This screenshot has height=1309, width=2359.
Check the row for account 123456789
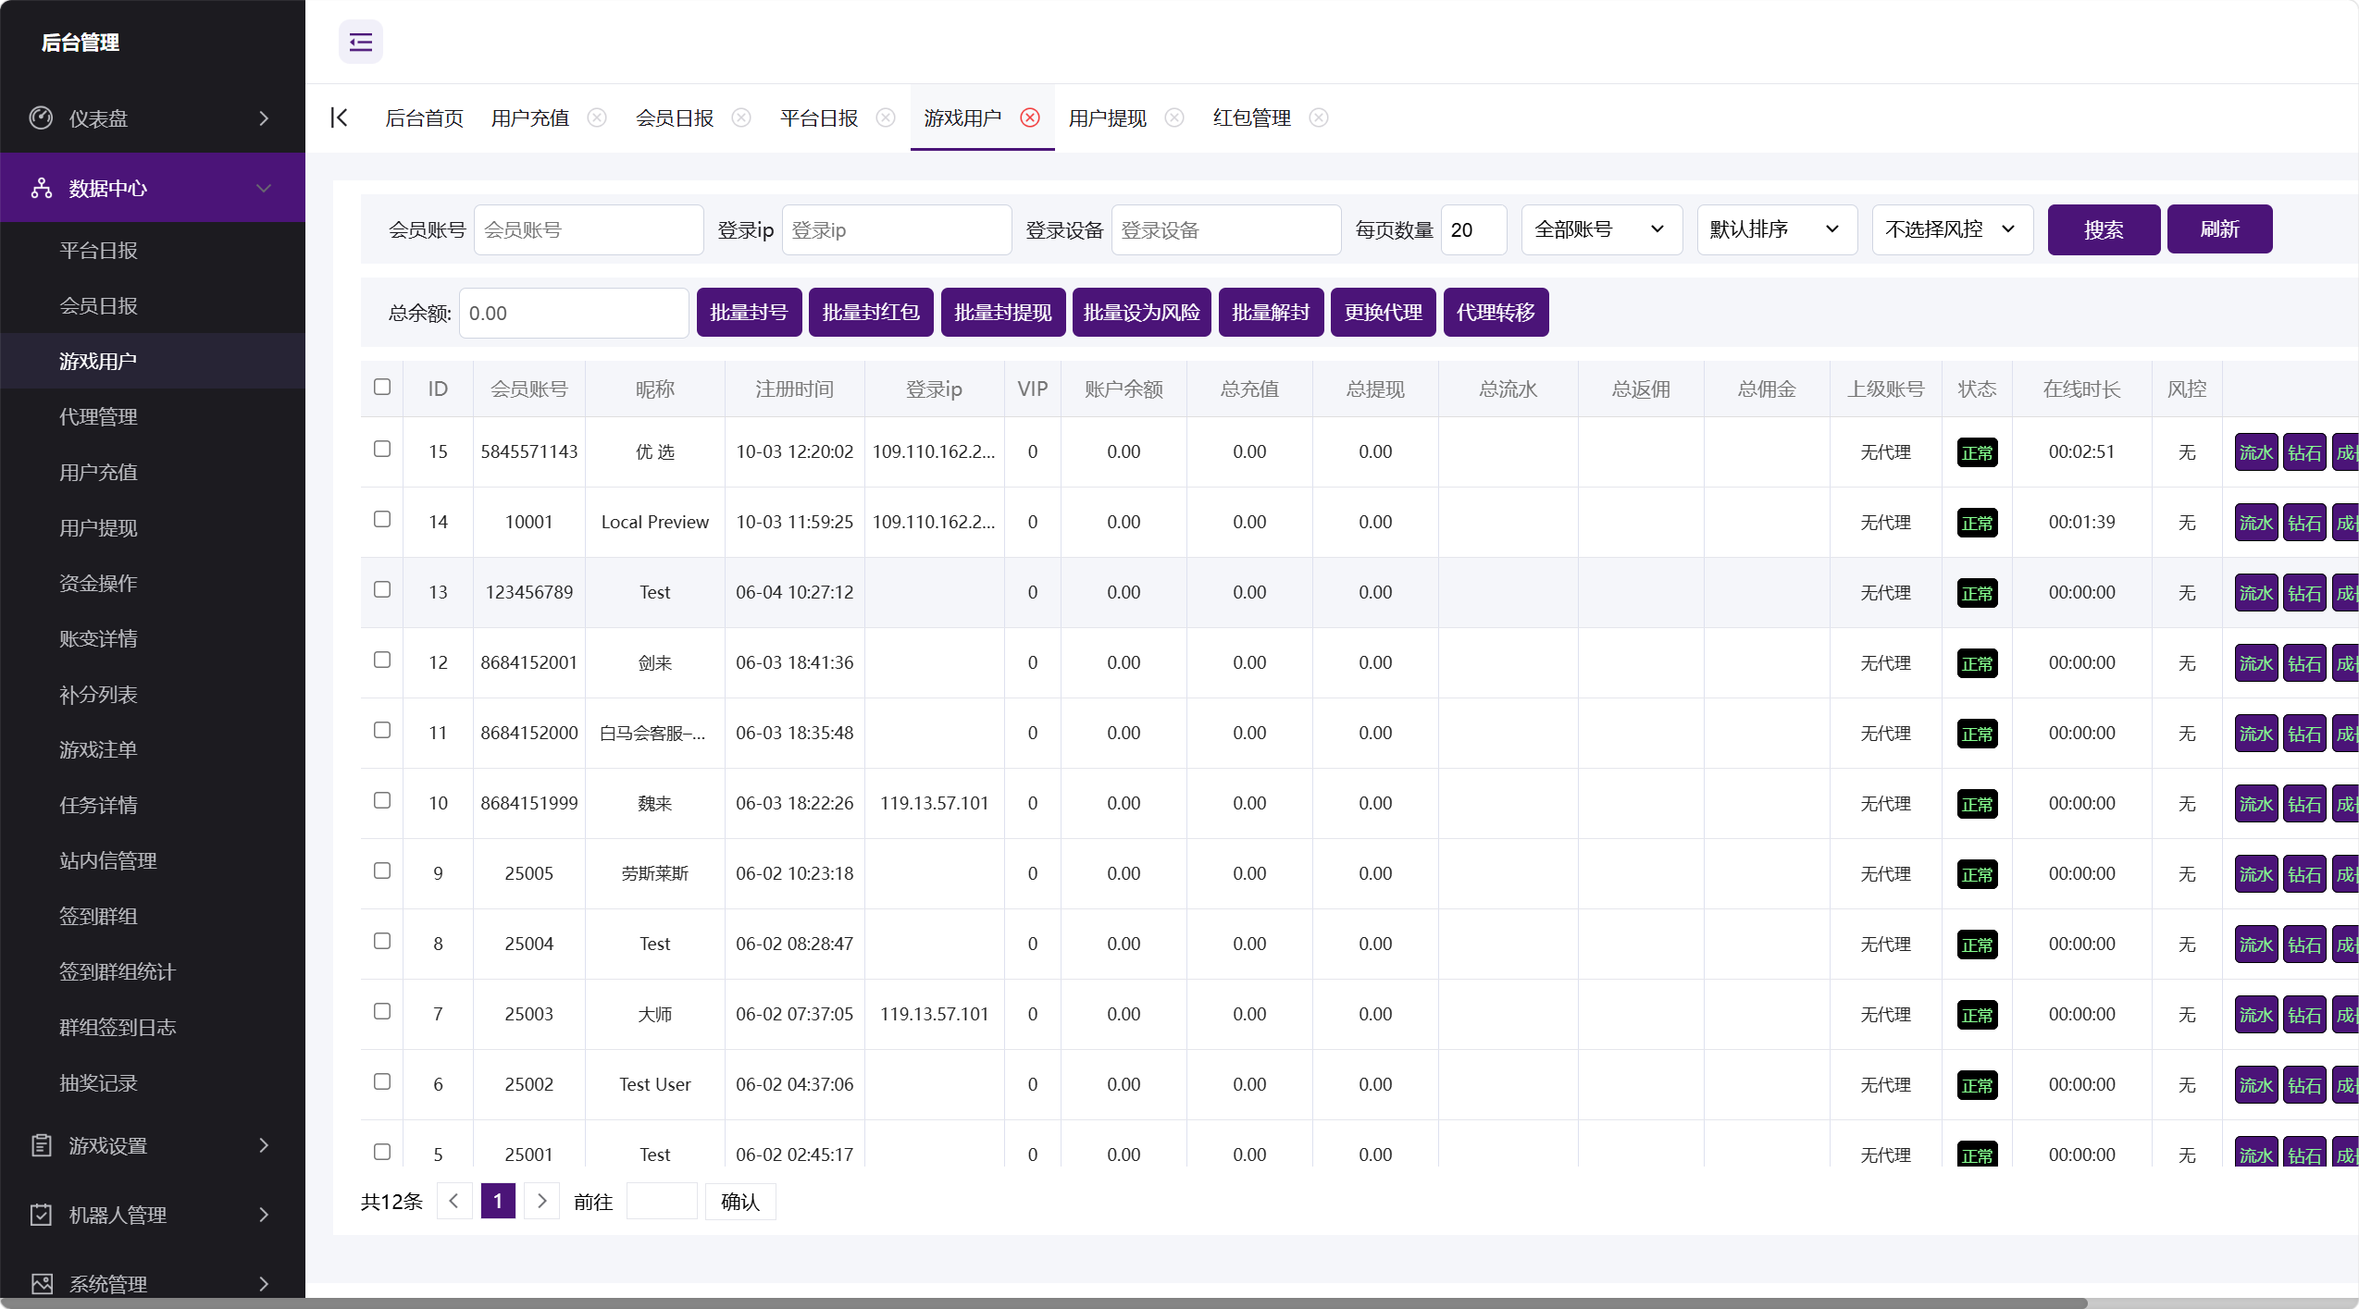coord(382,589)
